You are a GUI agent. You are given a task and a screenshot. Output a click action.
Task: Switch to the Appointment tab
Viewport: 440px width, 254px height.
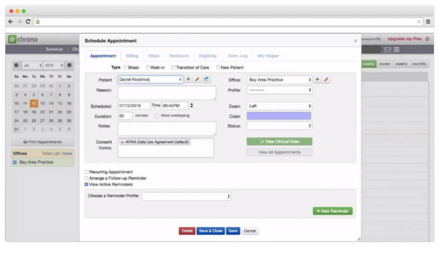[103, 56]
